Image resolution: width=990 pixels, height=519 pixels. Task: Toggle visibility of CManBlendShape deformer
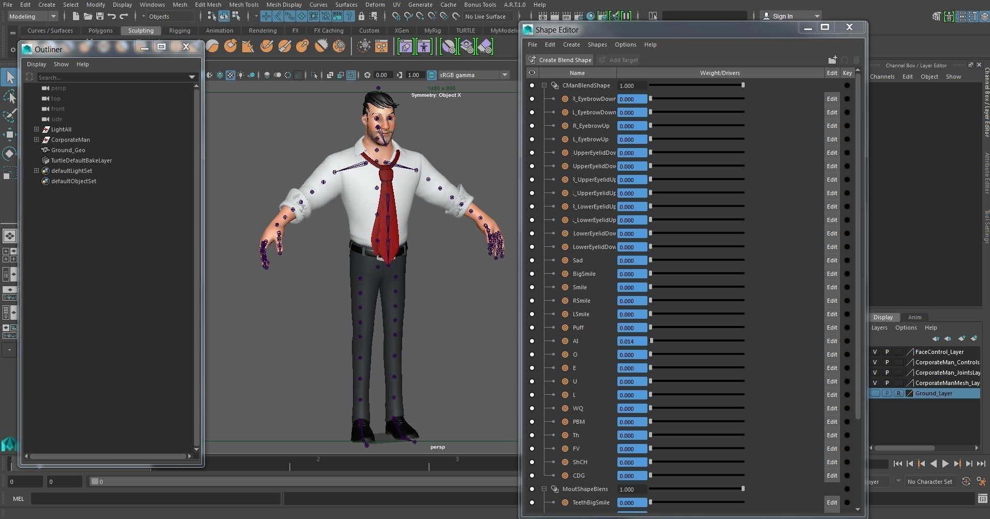[531, 85]
